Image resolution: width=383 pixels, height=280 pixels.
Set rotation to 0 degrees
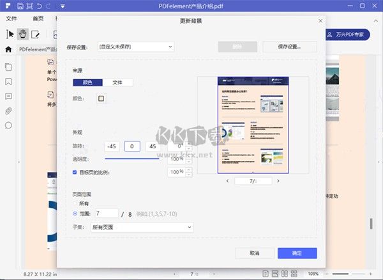click(132, 146)
